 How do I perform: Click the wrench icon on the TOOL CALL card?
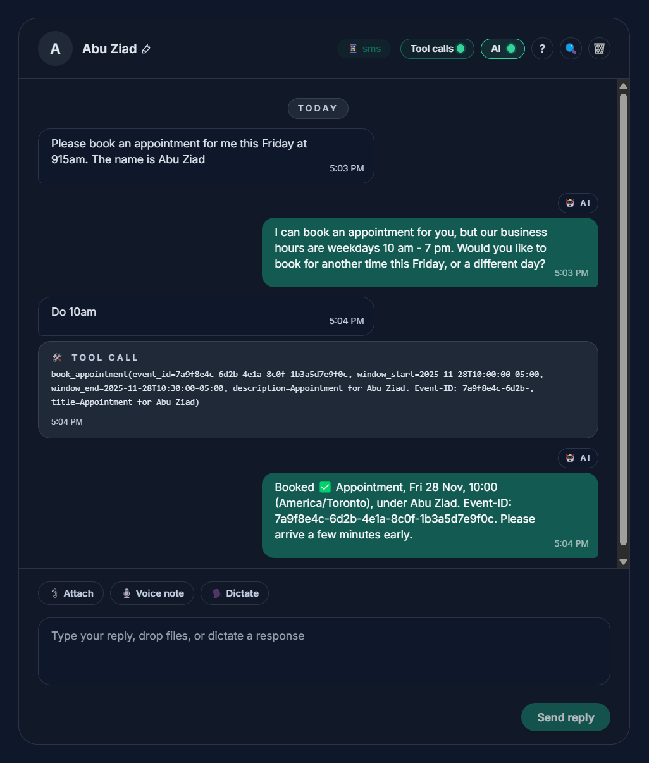point(56,357)
